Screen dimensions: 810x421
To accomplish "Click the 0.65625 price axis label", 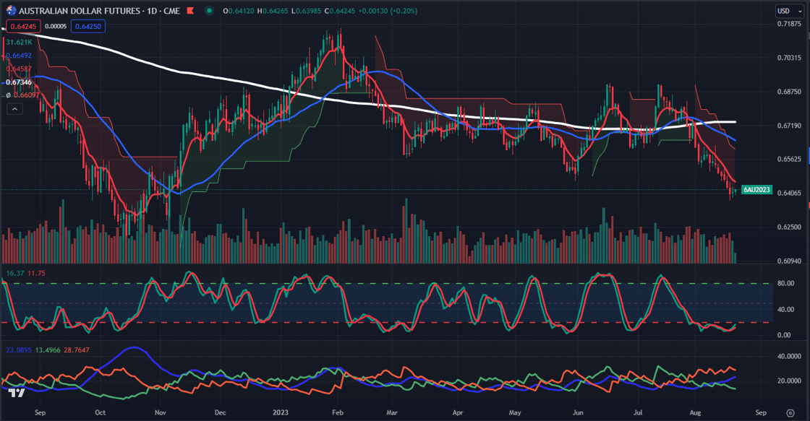I will click(x=789, y=159).
